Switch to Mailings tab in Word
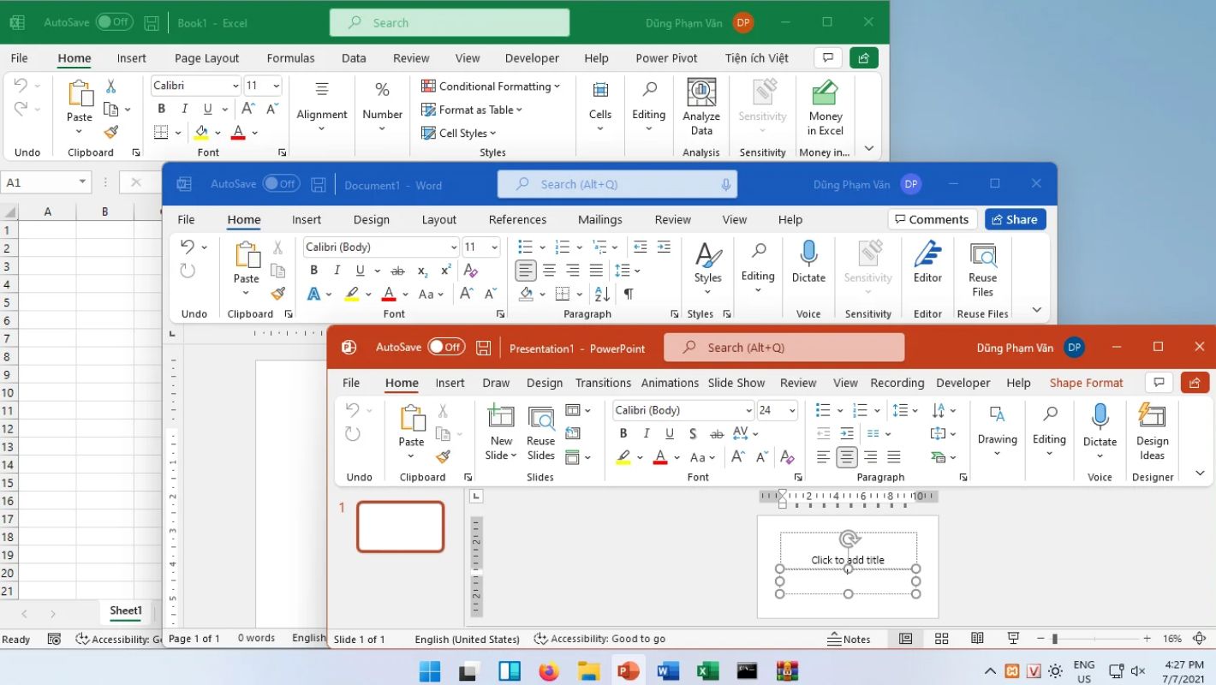The image size is (1216, 685). coord(599,220)
